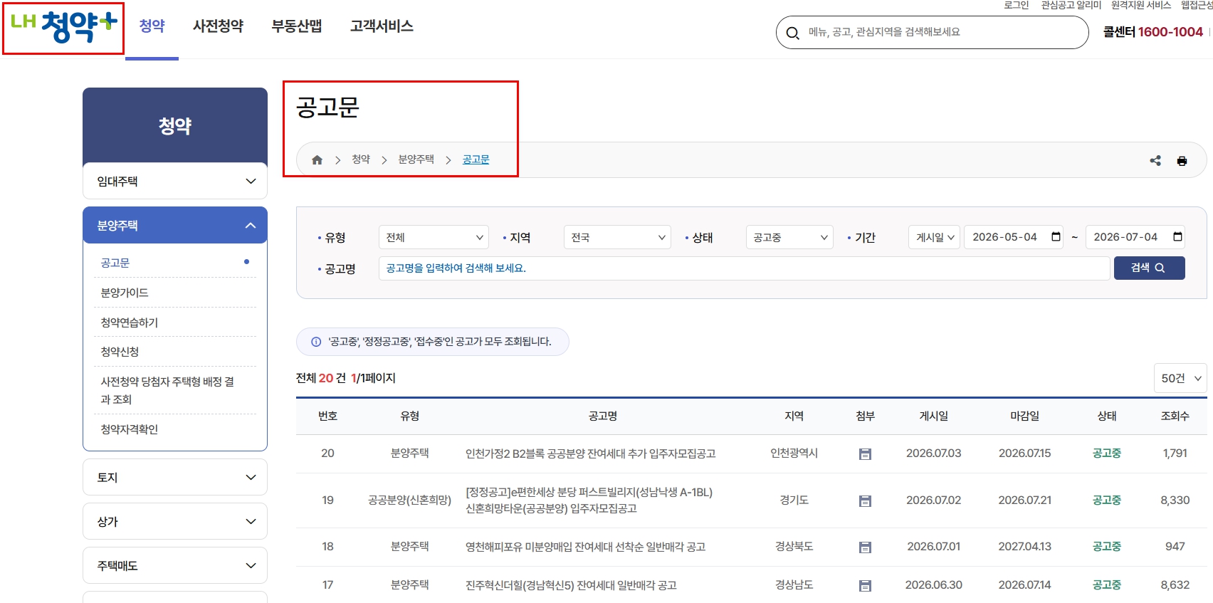Image resolution: width=1213 pixels, height=603 pixels.
Task: Click the 원격지원 서비스 link
Action: tap(1141, 5)
